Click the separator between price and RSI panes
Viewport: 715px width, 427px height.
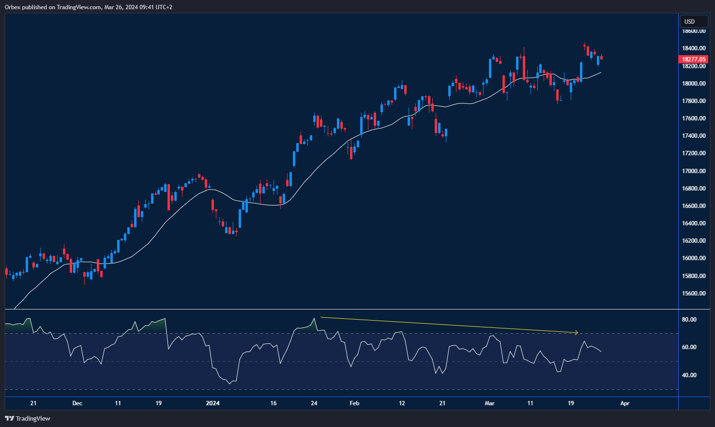[x=339, y=309]
